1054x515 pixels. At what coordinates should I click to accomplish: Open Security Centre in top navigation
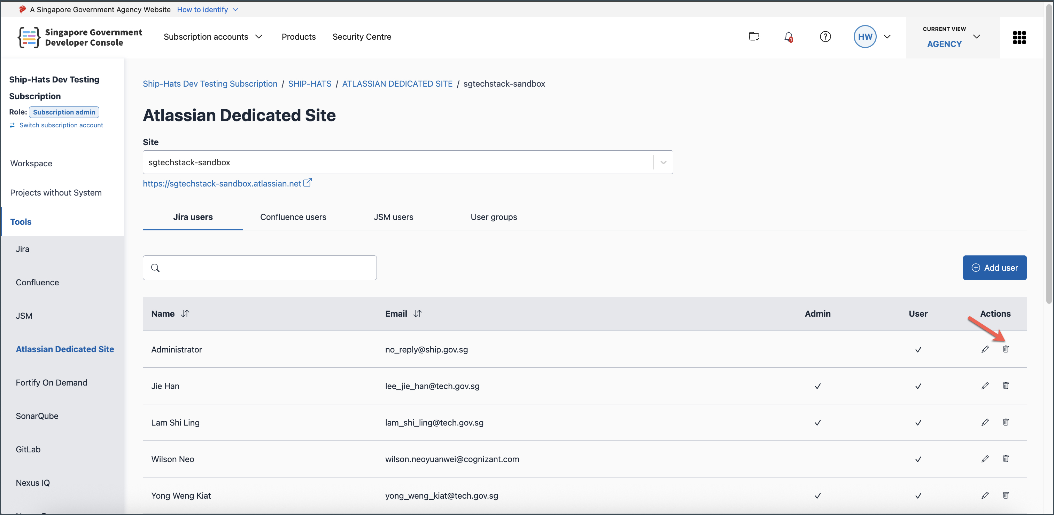coord(362,37)
